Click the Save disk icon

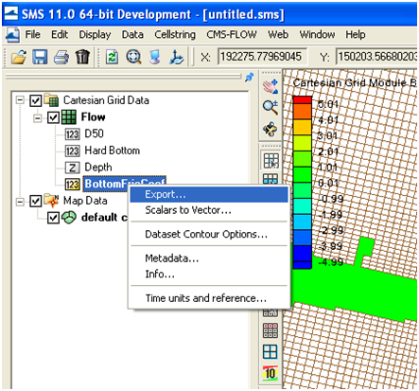pyautogui.click(x=40, y=57)
